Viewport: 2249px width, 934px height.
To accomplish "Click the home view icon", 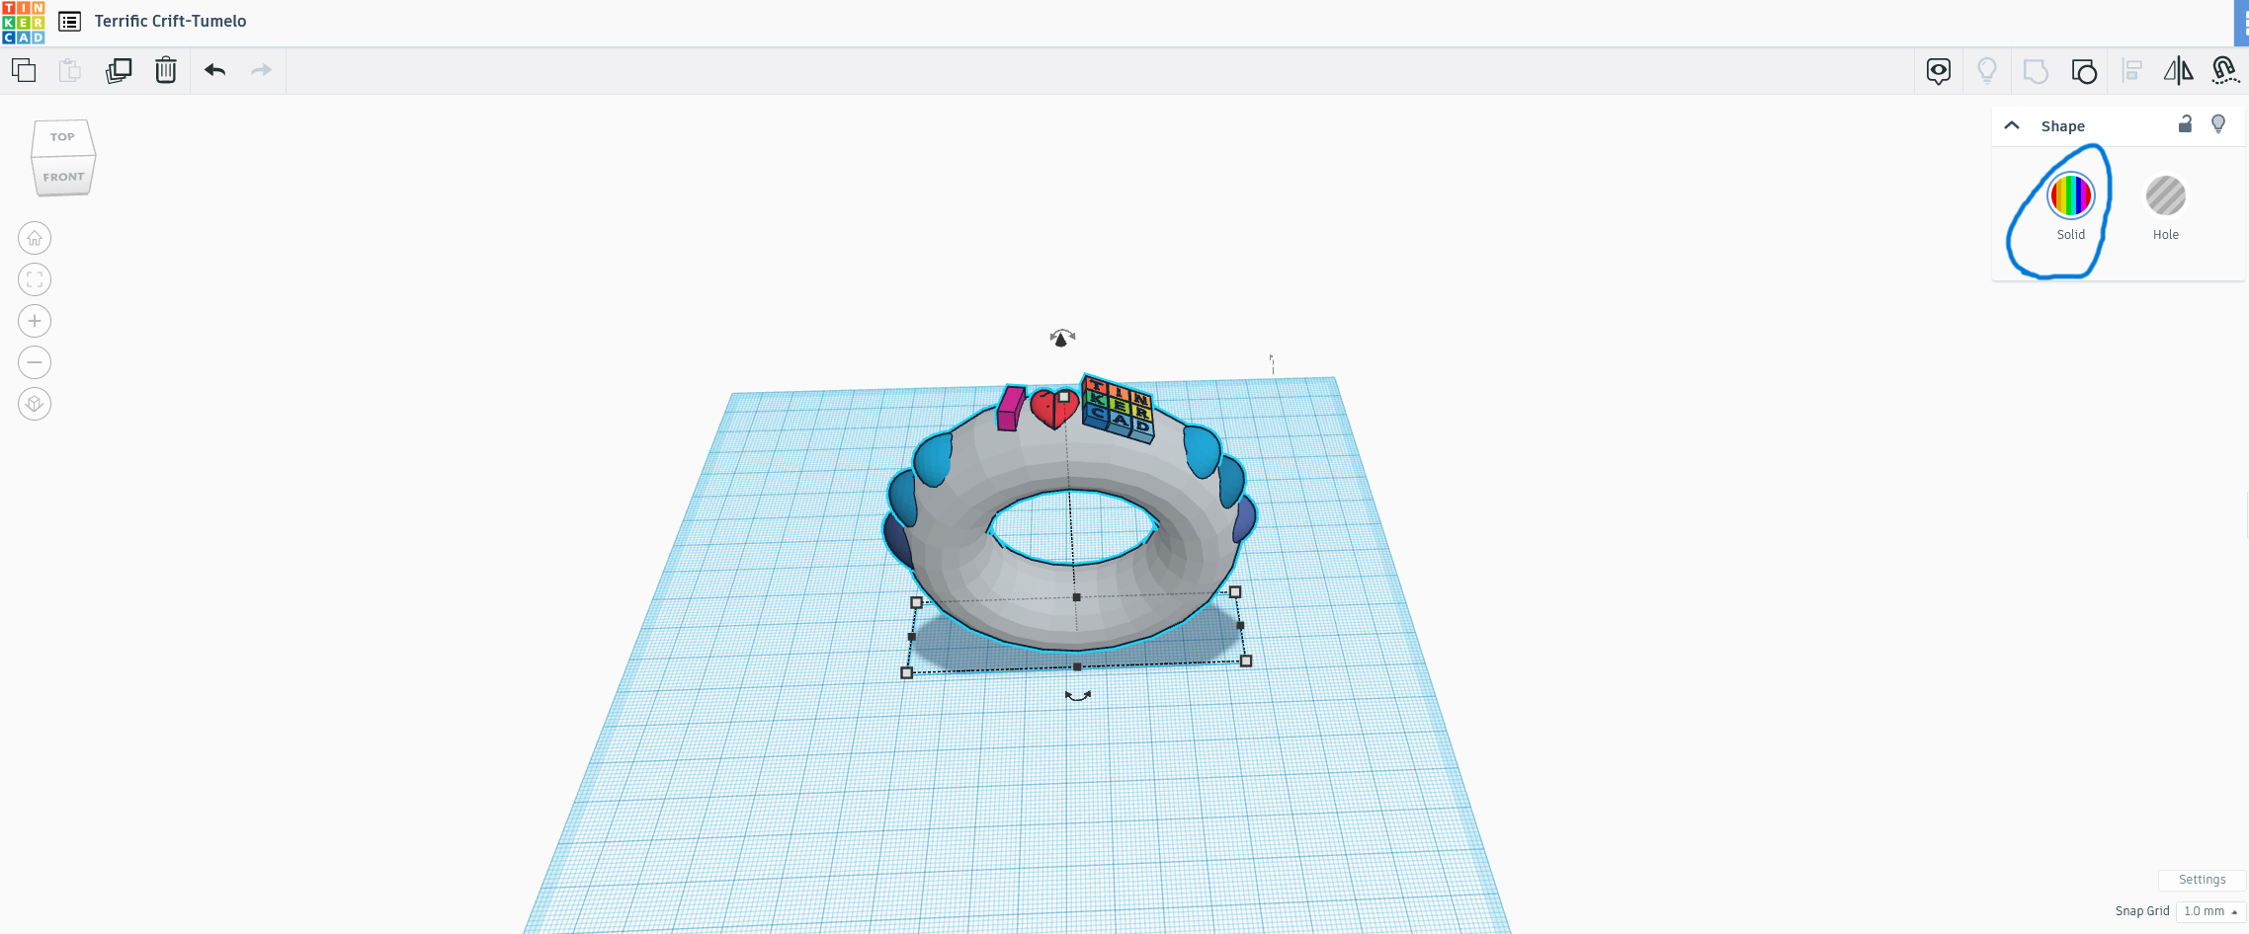I will tap(34, 237).
